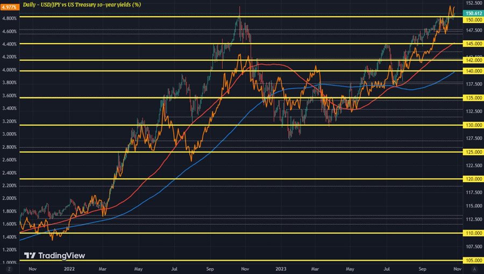Click the 4.200% yield axis value
The height and width of the screenshot is (274, 484).
click(9, 57)
